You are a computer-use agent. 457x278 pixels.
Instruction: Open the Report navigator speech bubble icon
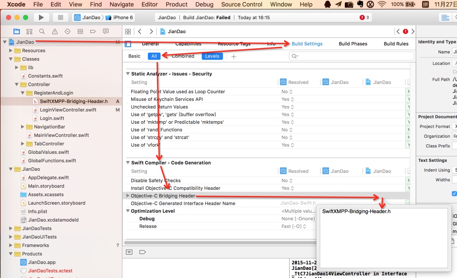click(106, 31)
